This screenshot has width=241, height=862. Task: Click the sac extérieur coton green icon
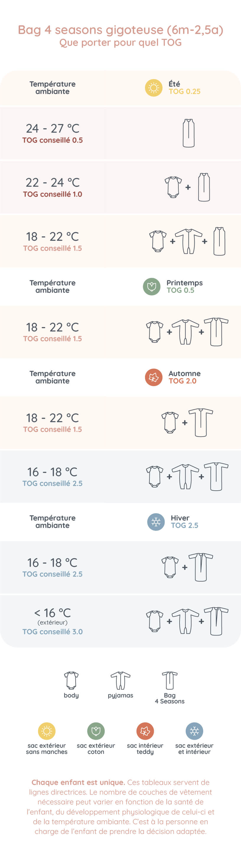point(96,731)
